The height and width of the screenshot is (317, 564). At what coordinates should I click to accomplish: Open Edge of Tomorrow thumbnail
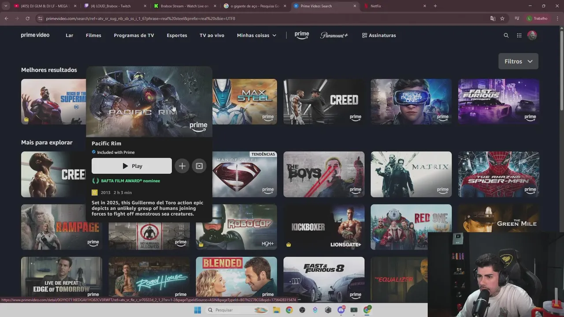point(62,277)
